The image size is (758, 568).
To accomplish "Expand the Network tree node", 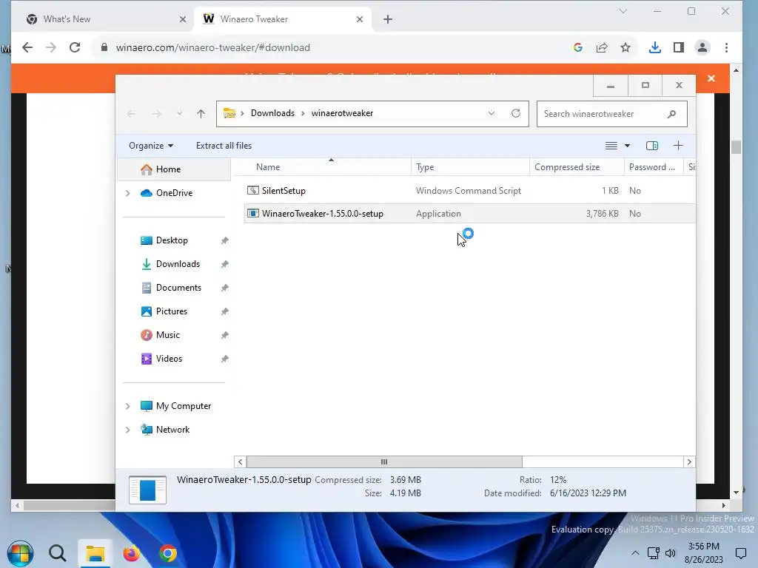I will pyautogui.click(x=127, y=430).
